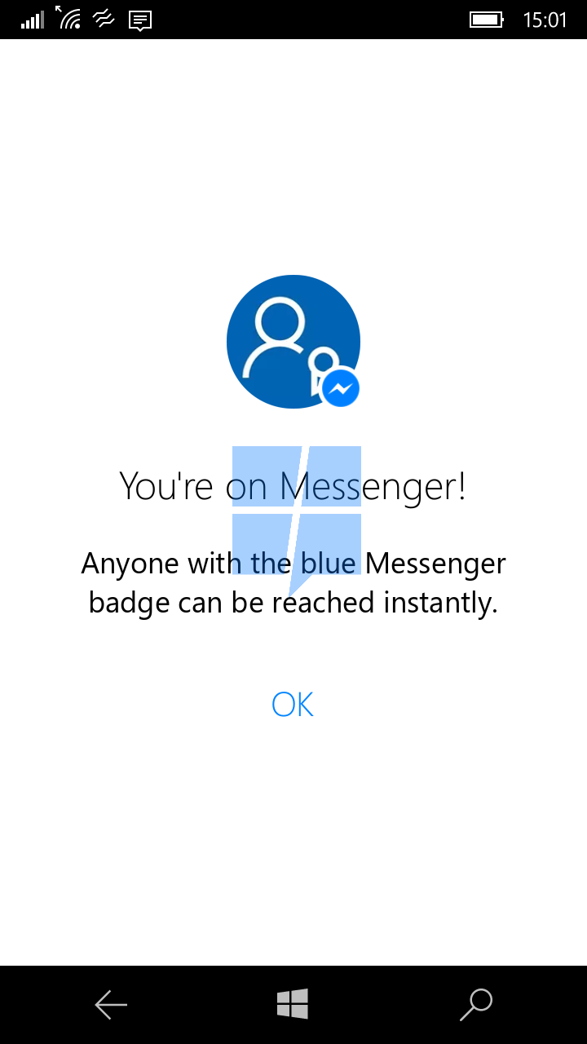Tap the OK link to continue
Image resolution: width=587 pixels, height=1044 pixels.
click(293, 704)
